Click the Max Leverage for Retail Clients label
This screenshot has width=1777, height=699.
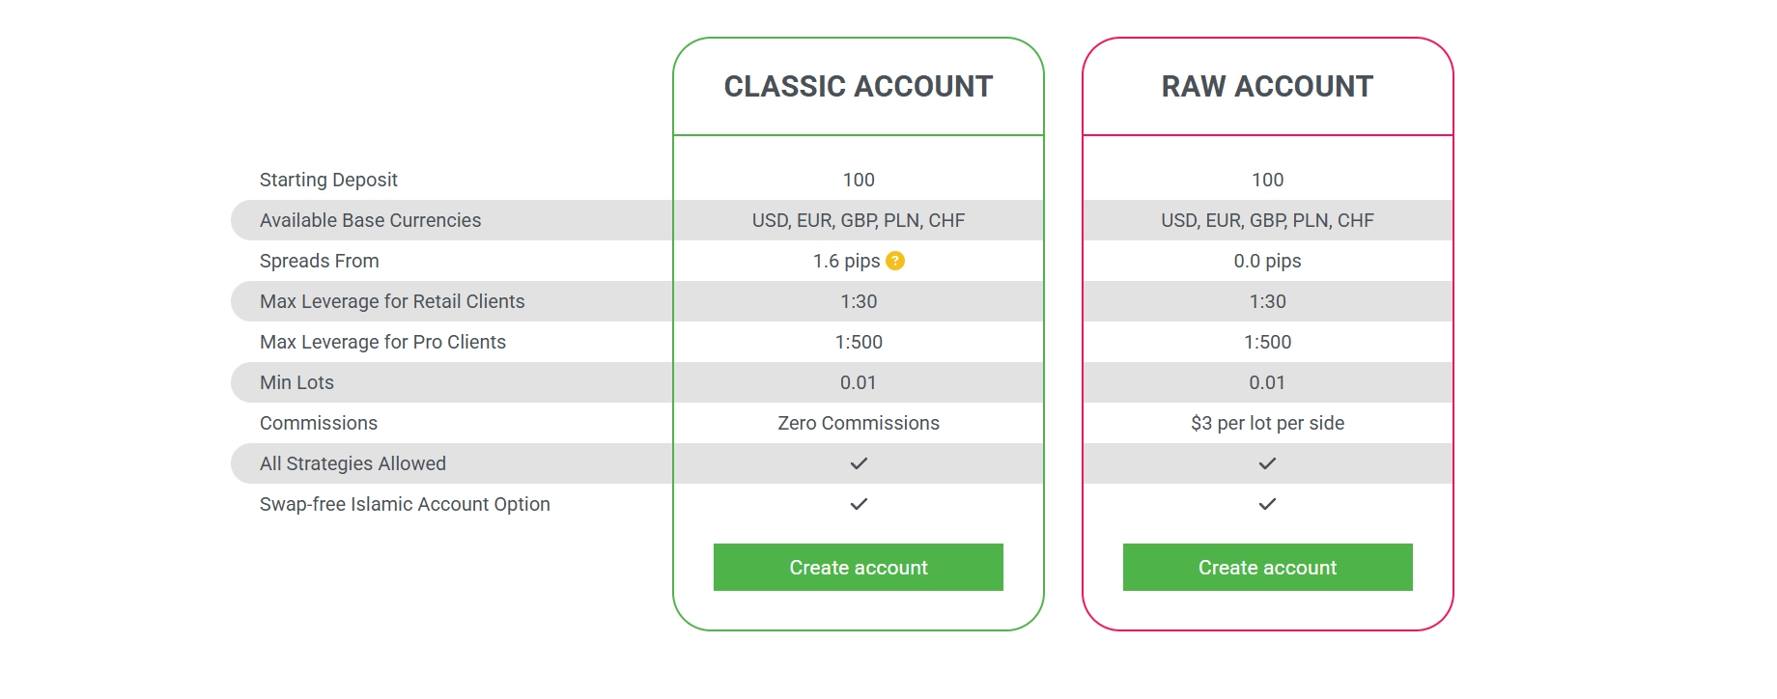(391, 301)
